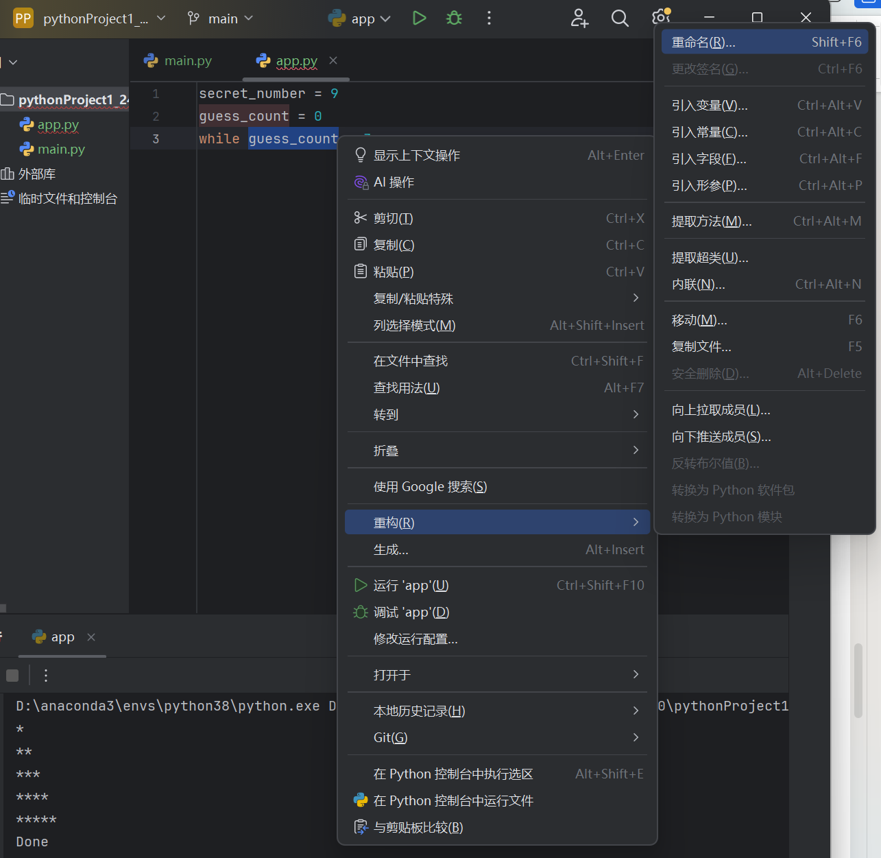Open run console more options dots
Screen dimensions: 881x858
[46, 676]
